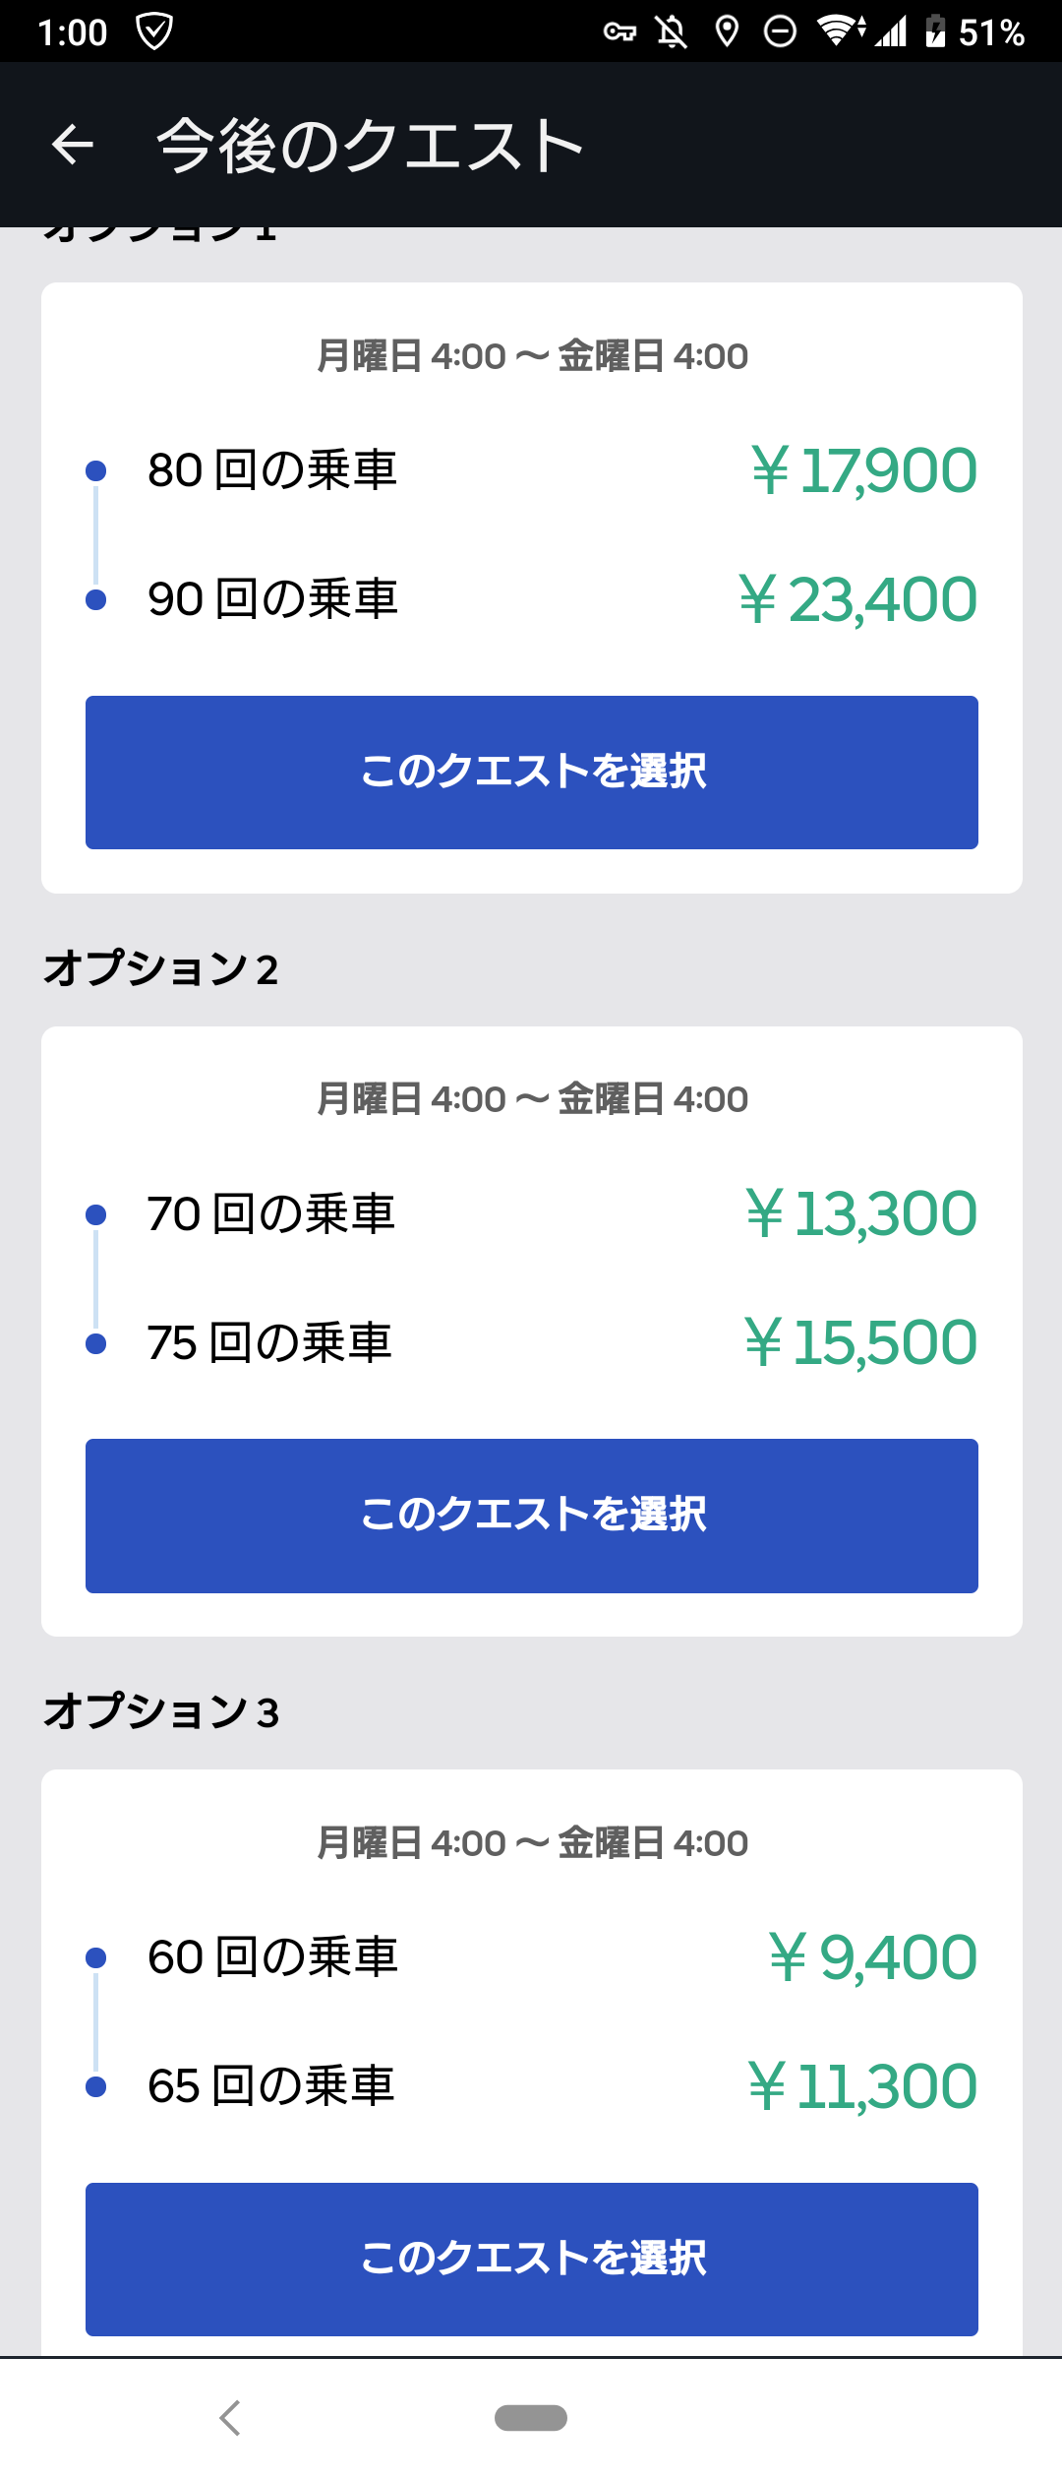This screenshot has width=1062, height=2480.
Task: Tap the ¥11,300 reward amount
Action: coord(862,2086)
